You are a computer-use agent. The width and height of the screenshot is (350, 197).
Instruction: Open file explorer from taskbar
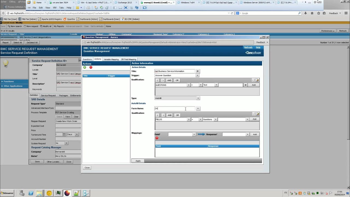[40, 193]
